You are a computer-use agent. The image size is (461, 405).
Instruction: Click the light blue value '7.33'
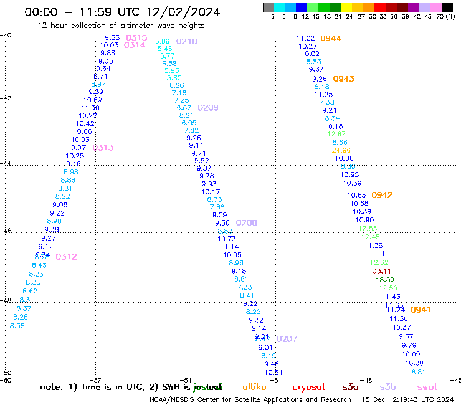coord(245,287)
